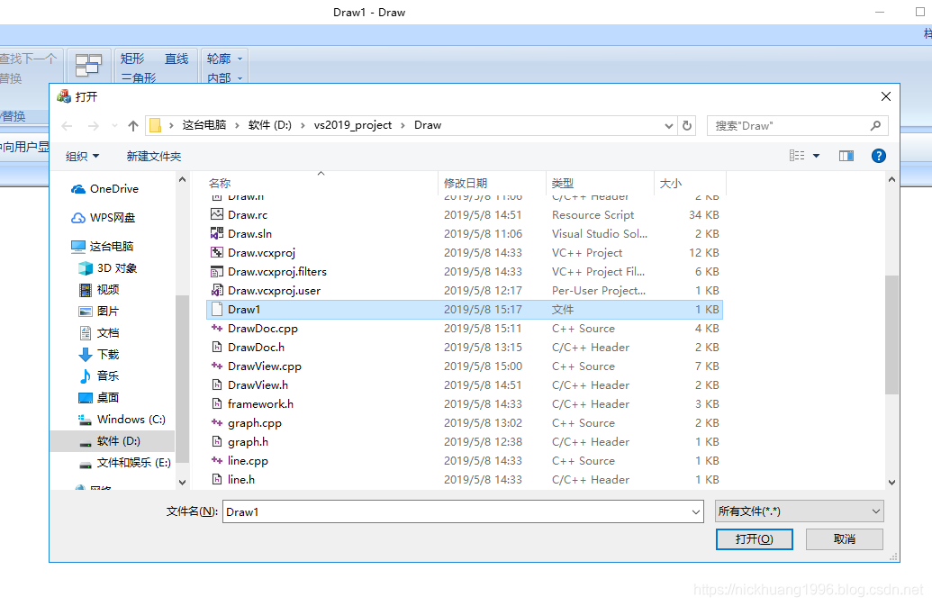Select framework.h file
The width and height of the screenshot is (932, 606).
point(260,404)
